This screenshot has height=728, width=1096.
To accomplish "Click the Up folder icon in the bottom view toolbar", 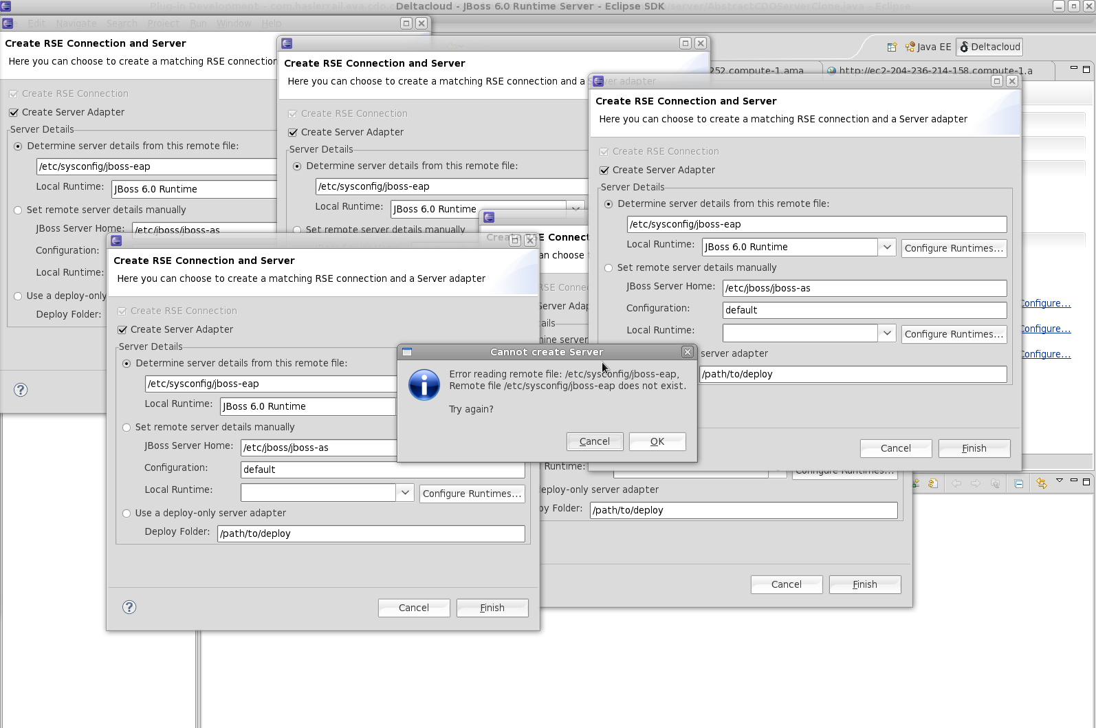I will coord(995,483).
